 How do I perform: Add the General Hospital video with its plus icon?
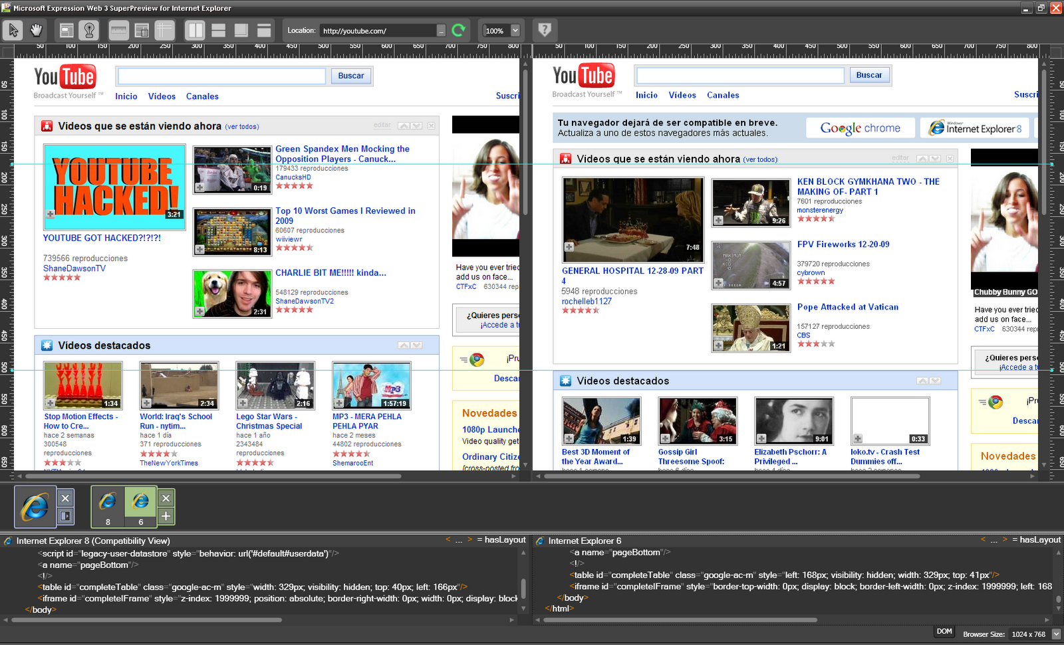click(569, 247)
